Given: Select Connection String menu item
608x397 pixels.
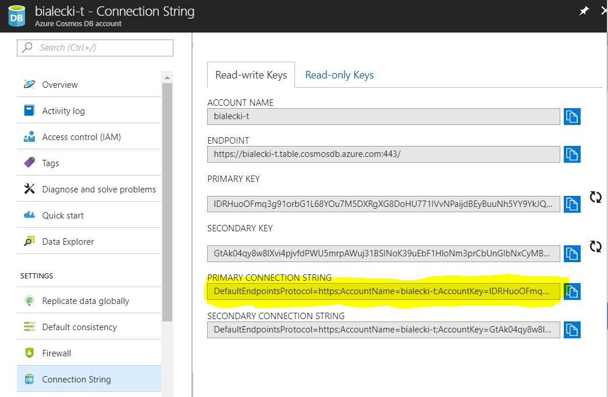Looking at the screenshot, I should tap(89, 379).
